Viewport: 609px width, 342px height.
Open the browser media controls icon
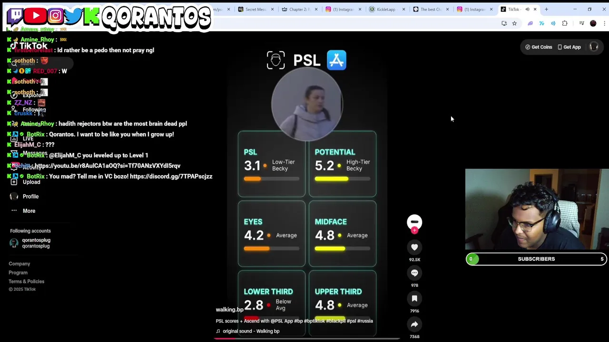point(581,23)
